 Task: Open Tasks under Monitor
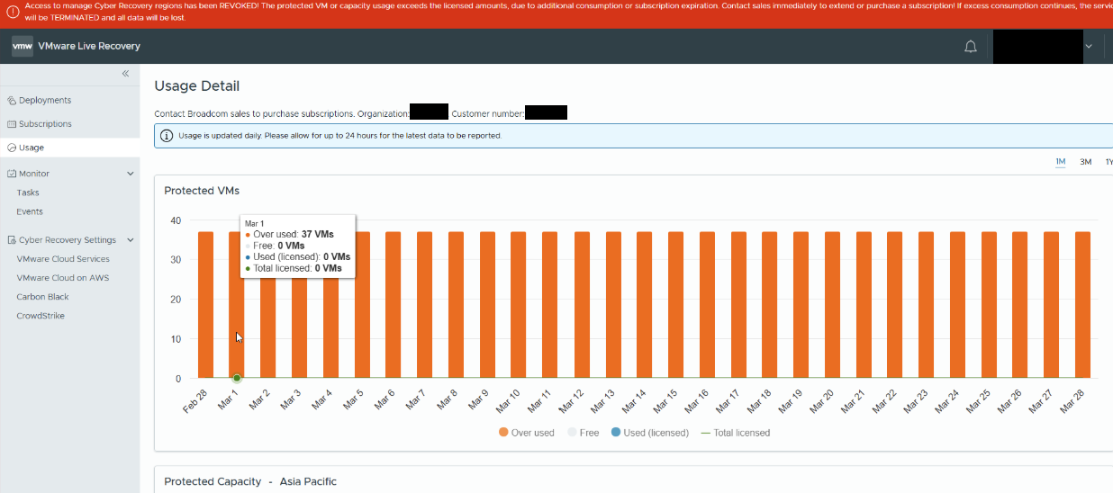click(28, 193)
